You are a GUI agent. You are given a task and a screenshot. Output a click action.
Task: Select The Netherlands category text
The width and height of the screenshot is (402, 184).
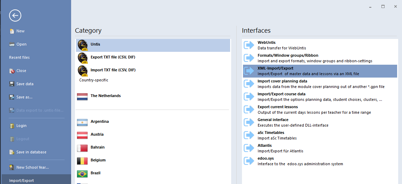(106, 96)
